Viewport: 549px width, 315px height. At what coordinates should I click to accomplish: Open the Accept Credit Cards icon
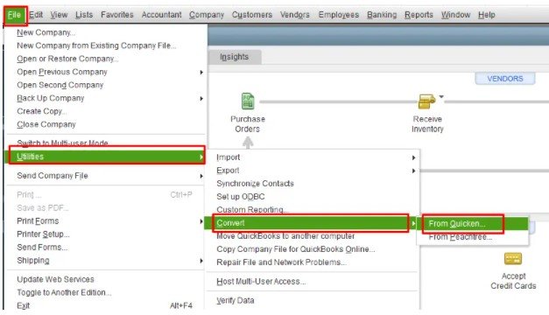(513, 259)
